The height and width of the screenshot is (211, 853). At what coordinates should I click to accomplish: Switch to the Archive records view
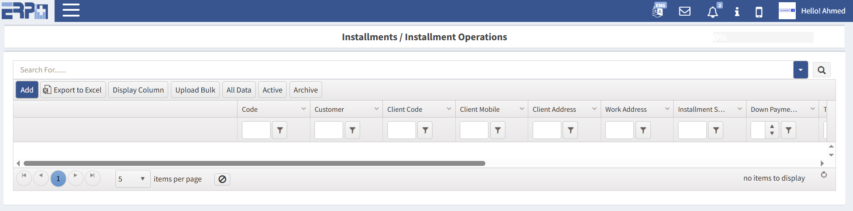click(x=306, y=90)
